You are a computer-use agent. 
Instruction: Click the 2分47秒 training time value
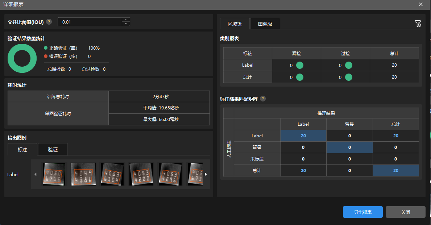pyautogui.click(x=159, y=96)
